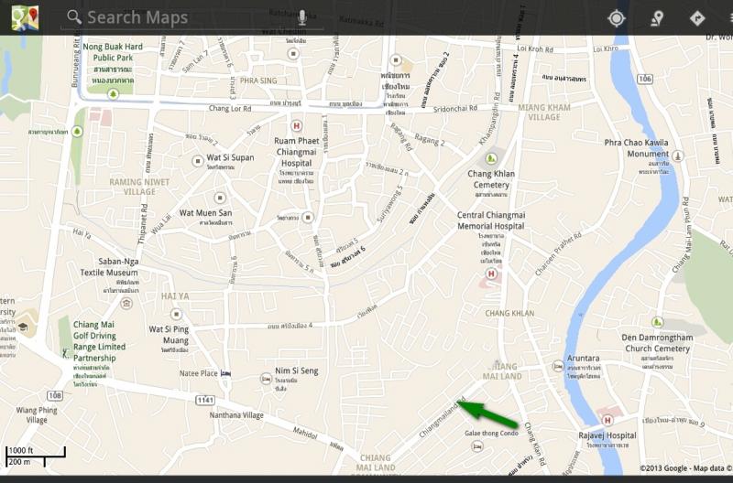This screenshot has height=483, width=733.
Task: Click the Search Maps input field
Action: (x=191, y=17)
